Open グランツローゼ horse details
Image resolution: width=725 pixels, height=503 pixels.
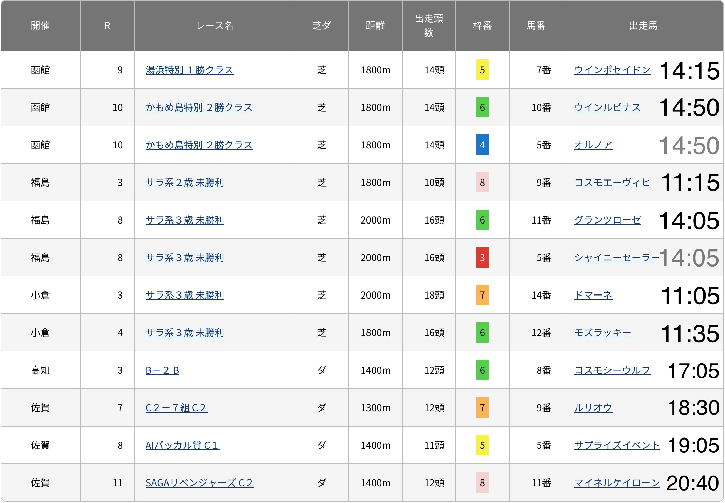[x=607, y=220]
